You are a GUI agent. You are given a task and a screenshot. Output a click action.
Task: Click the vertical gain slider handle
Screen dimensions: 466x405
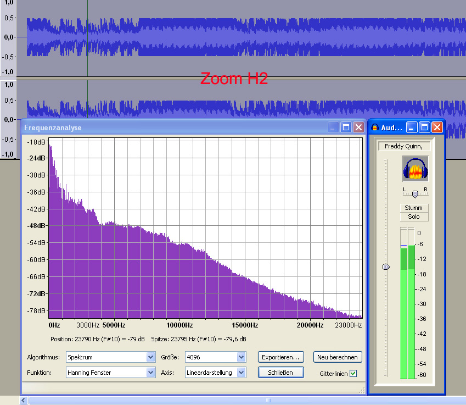coord(386,267)
